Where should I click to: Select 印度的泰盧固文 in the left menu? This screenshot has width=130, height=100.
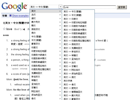click(x=46, y=62)
